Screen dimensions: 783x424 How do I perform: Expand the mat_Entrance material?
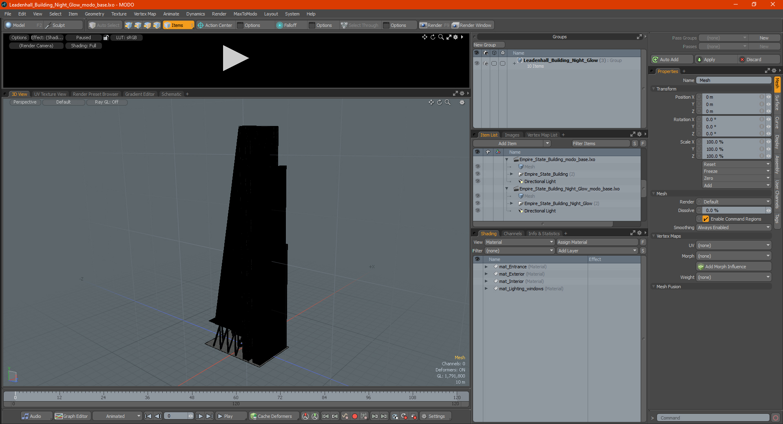(x=486, y=267)
